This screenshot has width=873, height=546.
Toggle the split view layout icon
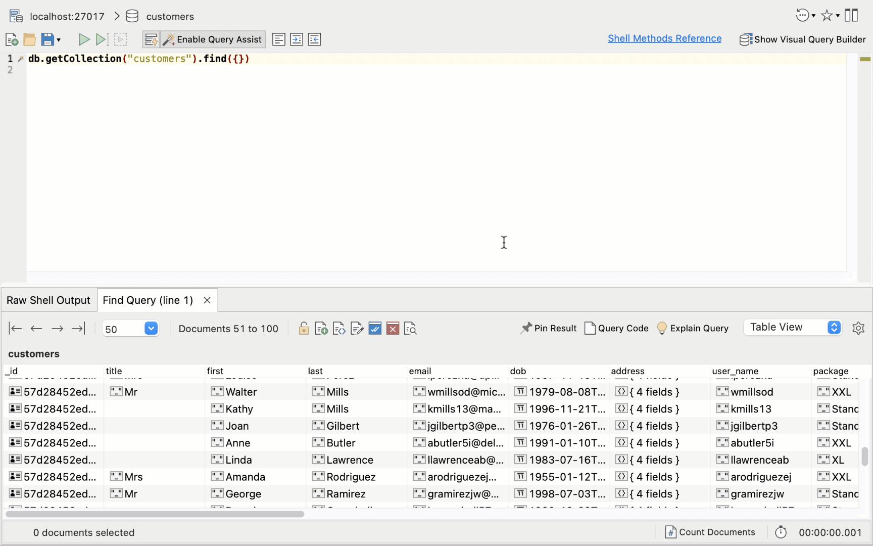[851, 16]
